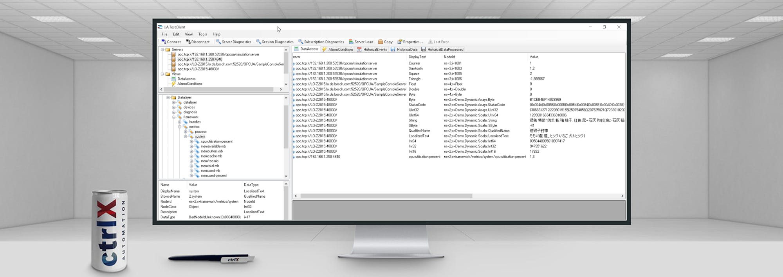Click the Connect toolbar icon
Image resolution: width=783 pixels, height=277 pixels.
164,42
